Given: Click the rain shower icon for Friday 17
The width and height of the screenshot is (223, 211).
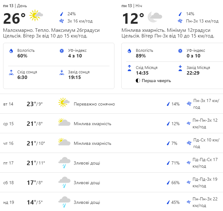Looking at the screenshot, I should (64, 163).
